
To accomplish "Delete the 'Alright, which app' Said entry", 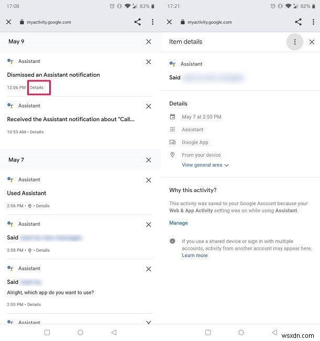I will pos(149,269).
